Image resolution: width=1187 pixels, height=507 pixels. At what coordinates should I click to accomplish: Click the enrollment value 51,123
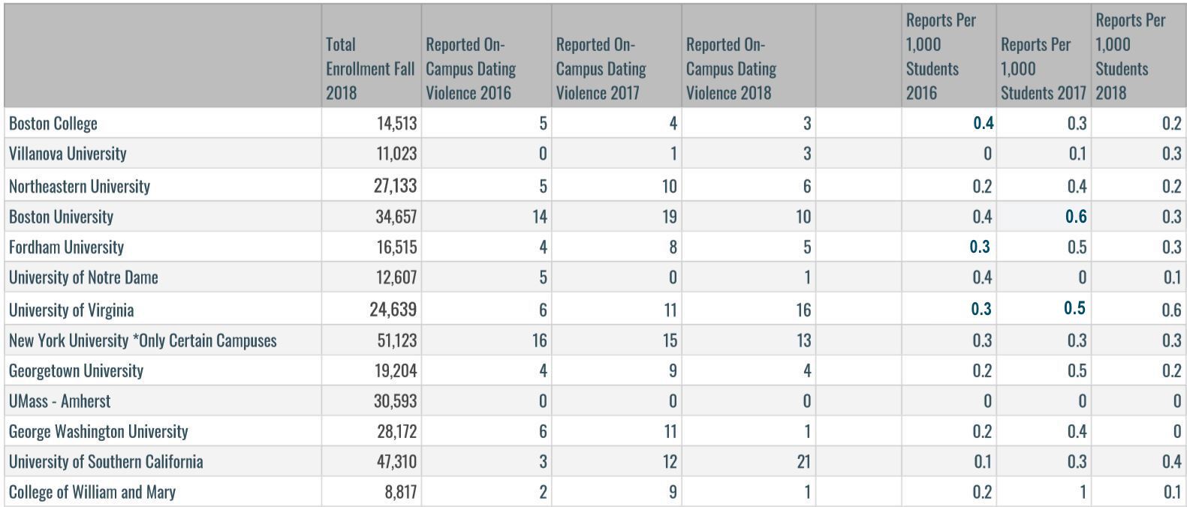pos(397,340)
